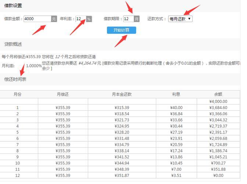Click the principal cell ¥315.39
Viewport: 247px width, 184px height.
point(122,108)
